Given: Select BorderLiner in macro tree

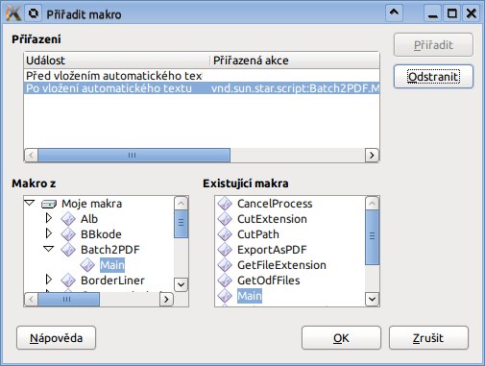Looking at the screenshot, I should 112,281.
